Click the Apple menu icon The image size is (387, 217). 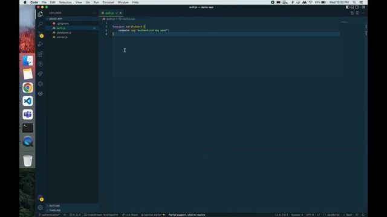point(25,2)
